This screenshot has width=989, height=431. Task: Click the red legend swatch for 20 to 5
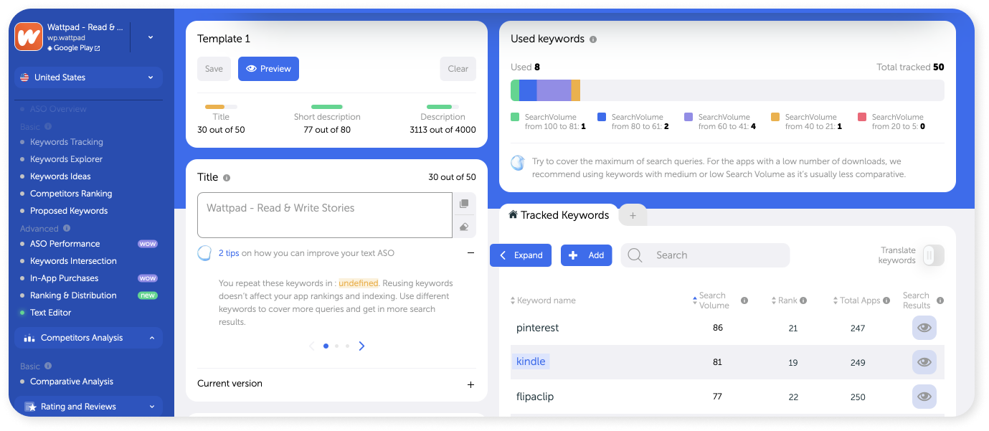862,117
